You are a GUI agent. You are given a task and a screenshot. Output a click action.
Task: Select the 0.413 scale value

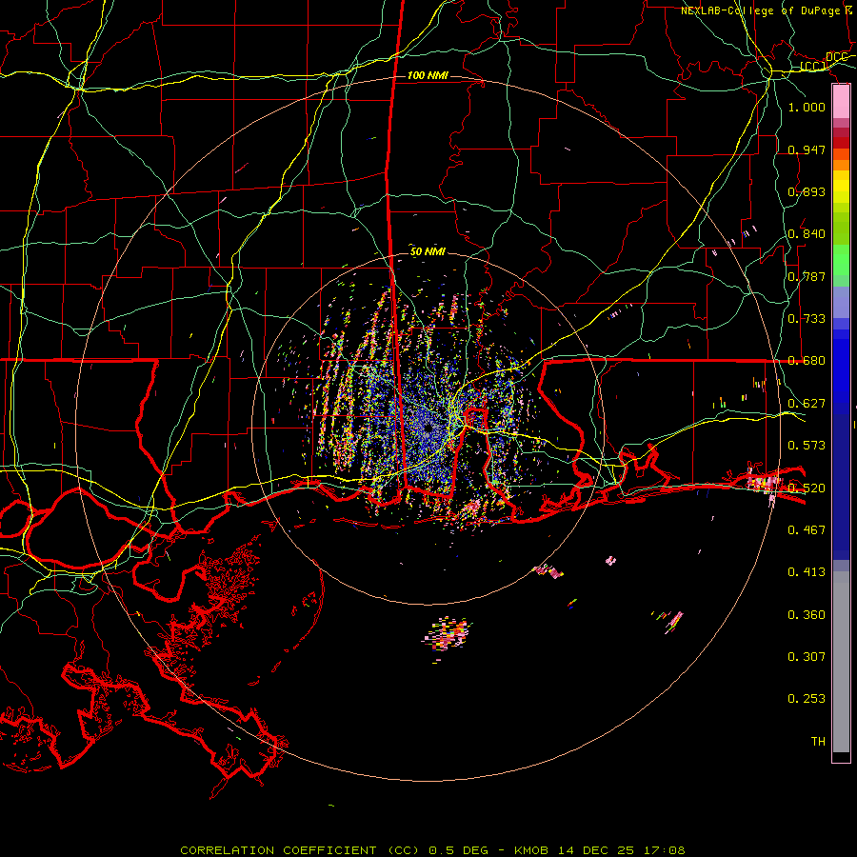tap(807, 572)
